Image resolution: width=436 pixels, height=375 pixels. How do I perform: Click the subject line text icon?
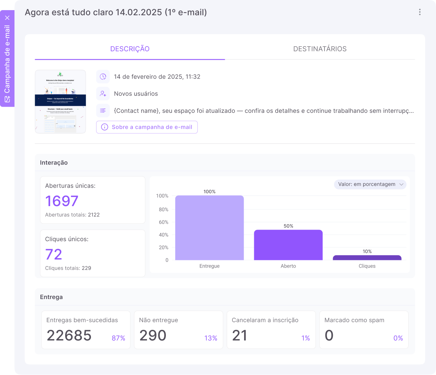pyautogui.click(x=103, y=111)
